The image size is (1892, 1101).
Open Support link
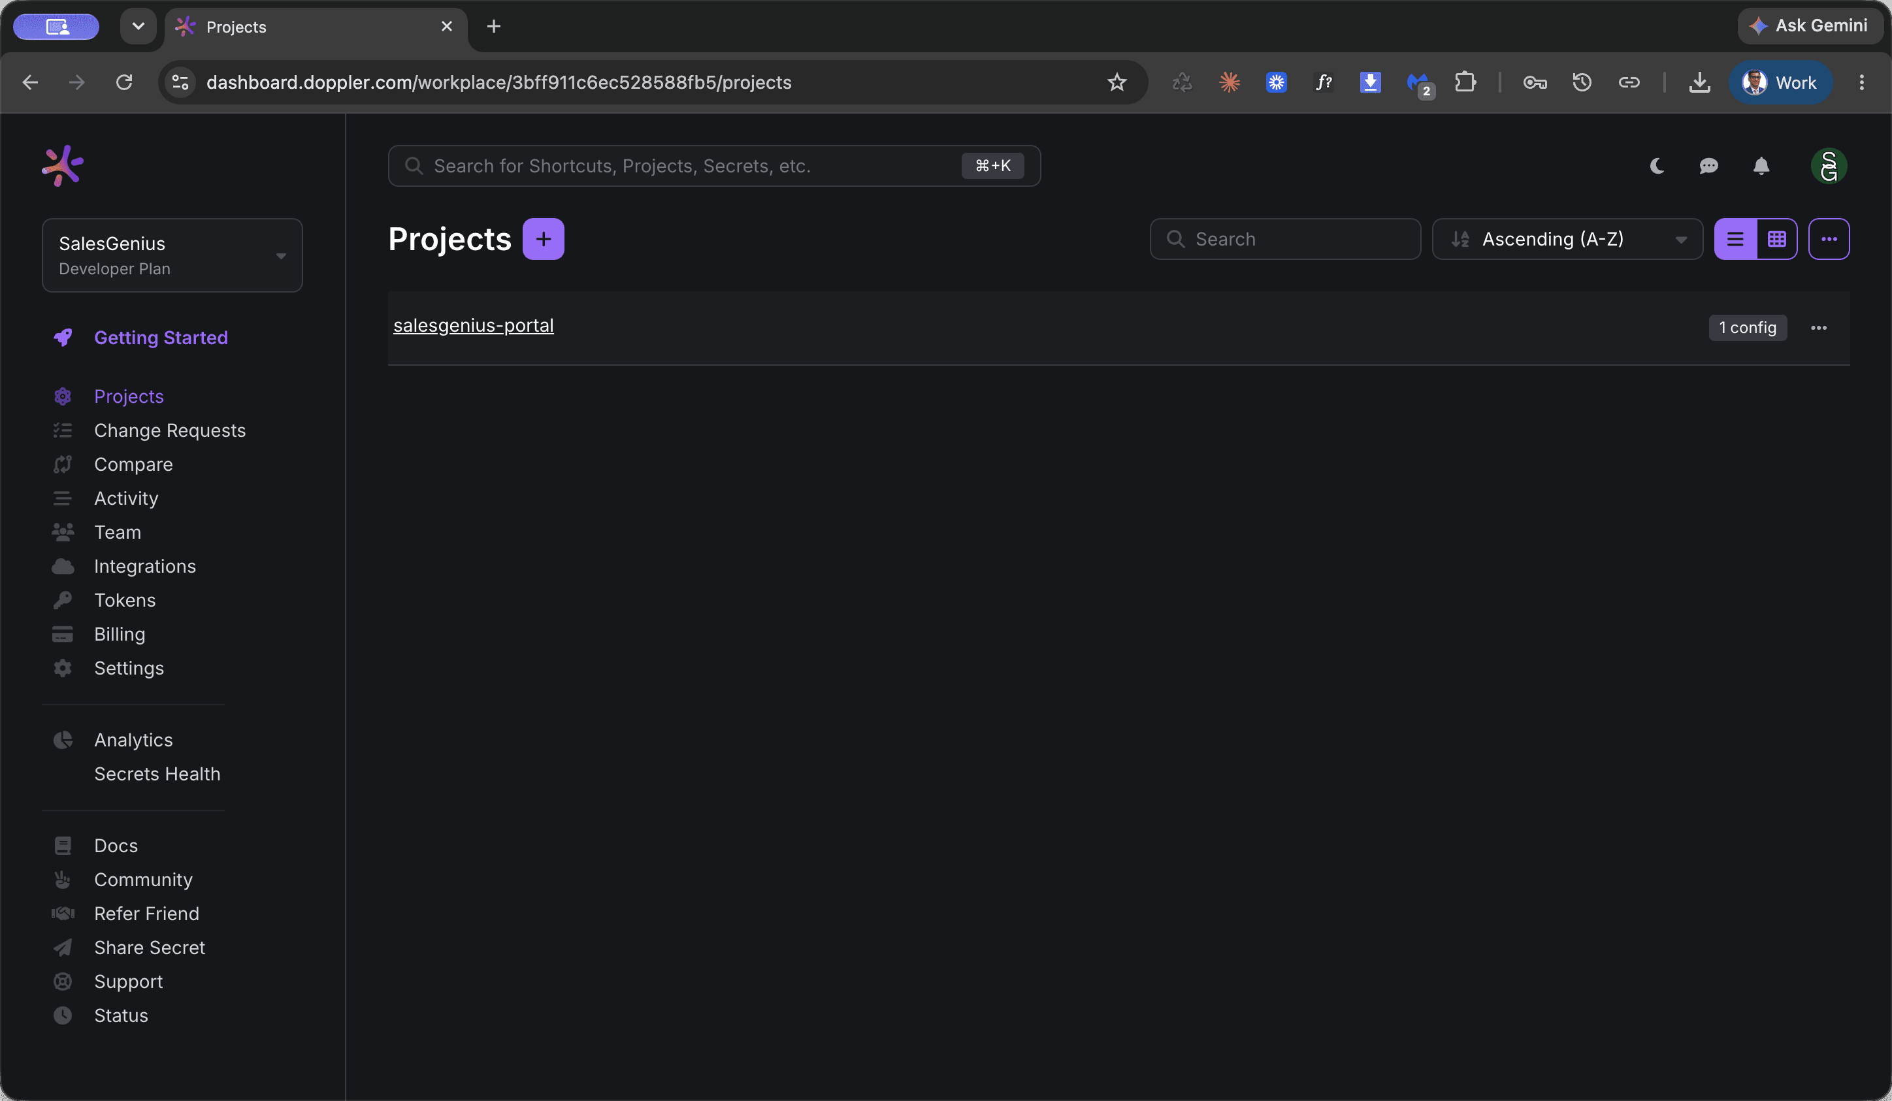click(x=129, y=981)
